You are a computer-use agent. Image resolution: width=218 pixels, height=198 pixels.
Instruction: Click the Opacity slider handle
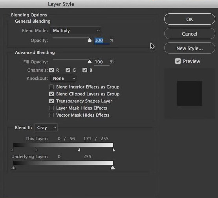[x=90, y=40]
